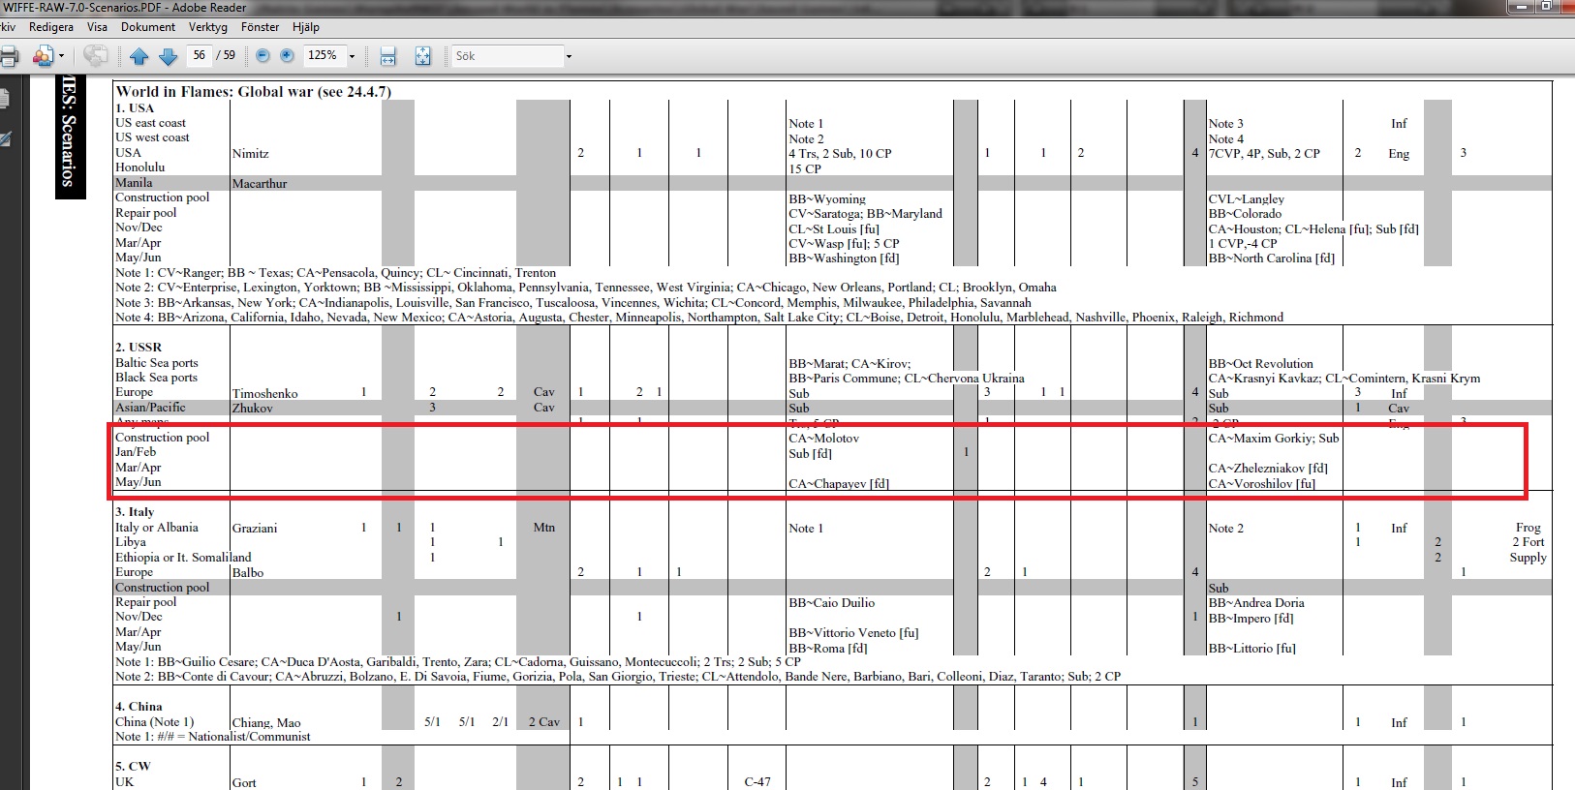Click the title 'WIFFE-RAW-7.0-Scenarios.PDF - Adobe Reader'
The height and width of the screenshot is (790, 1575).
tap(124, 8)
